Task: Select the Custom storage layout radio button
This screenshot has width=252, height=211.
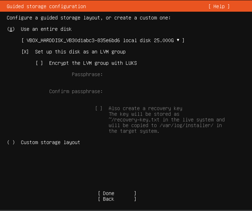Action: coord(11,143)
